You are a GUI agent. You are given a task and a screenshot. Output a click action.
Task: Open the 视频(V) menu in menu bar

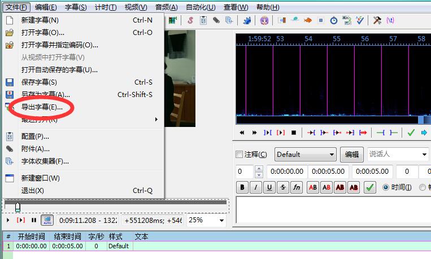[136, 7]
